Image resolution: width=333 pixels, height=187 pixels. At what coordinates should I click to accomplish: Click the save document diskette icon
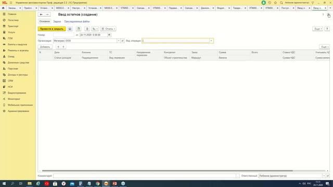[70, 29]
